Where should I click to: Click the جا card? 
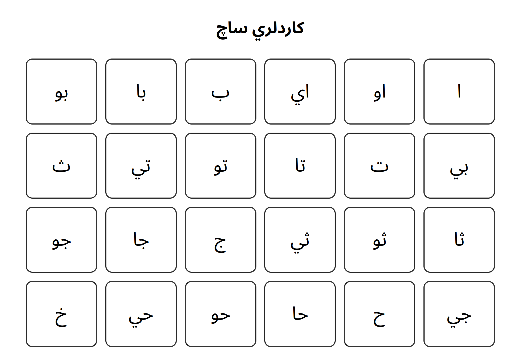click(141, 240)
